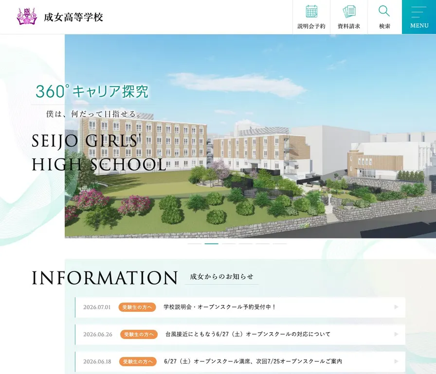This screenshot has width=436, height=374.
Task: Click the 僕は、何だって目指せる。 tagline
Action: click(x=94, y=114)
